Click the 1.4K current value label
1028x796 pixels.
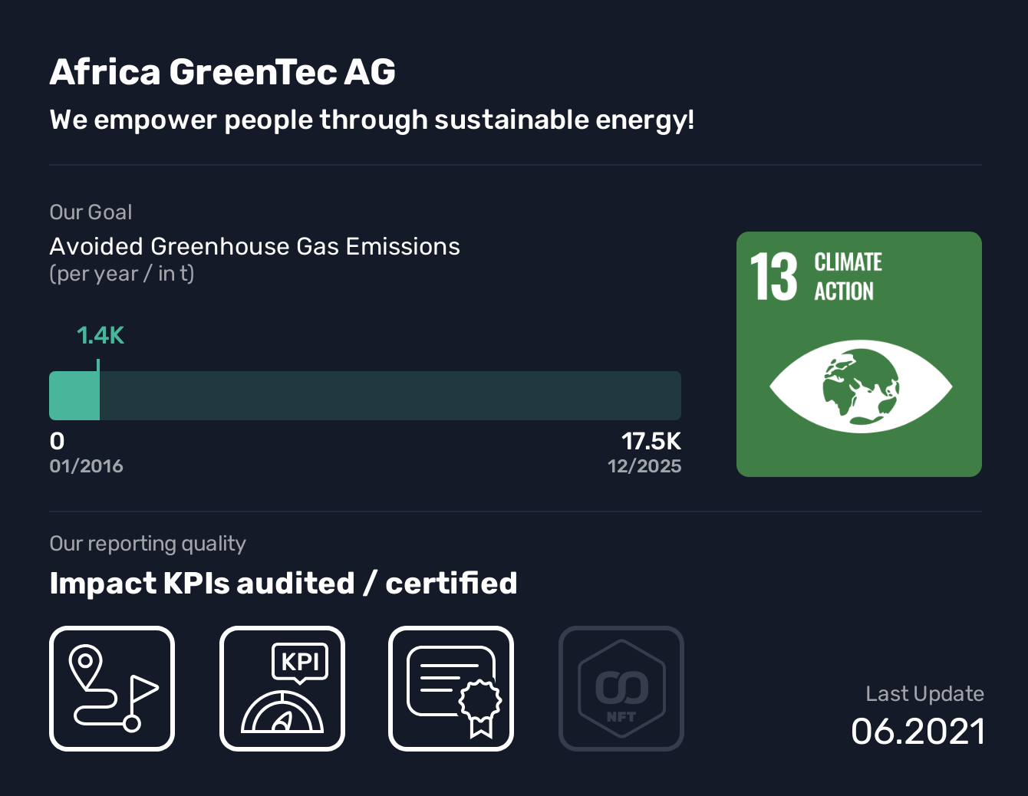100,335
